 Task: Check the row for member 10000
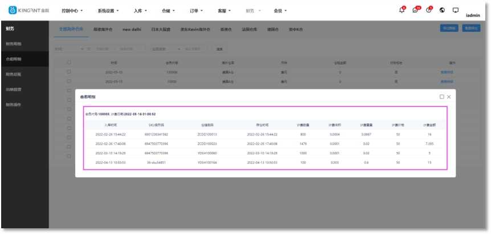pyautogui.click(x=69, y=81)
